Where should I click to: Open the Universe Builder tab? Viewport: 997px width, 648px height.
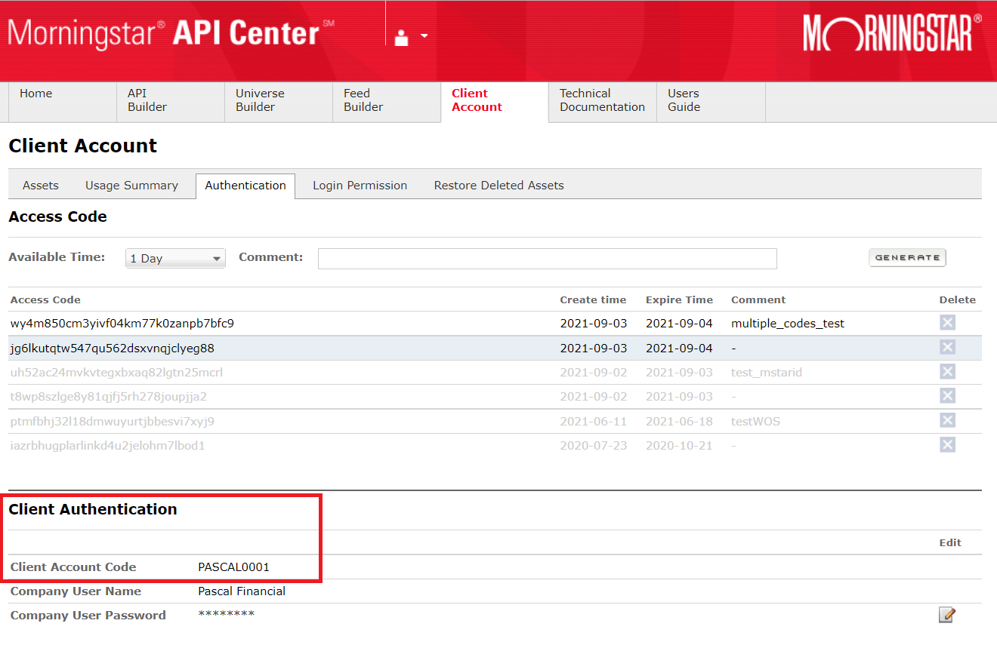click(279, 101)
